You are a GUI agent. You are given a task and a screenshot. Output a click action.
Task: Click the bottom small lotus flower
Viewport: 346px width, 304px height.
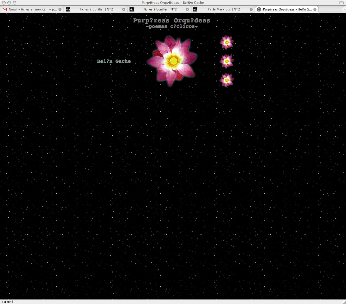(227, 80)
